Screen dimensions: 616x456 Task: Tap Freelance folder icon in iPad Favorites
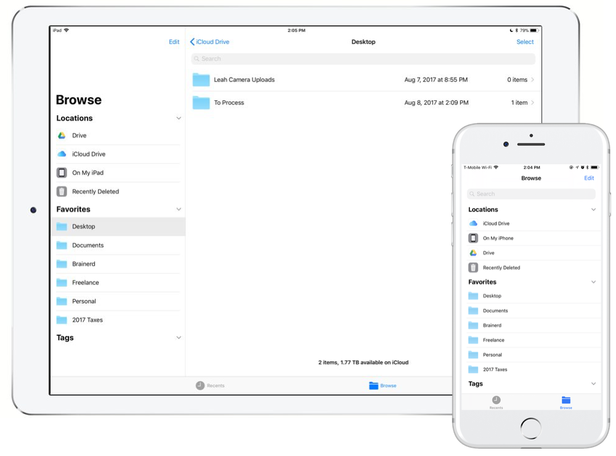[62, 282]
